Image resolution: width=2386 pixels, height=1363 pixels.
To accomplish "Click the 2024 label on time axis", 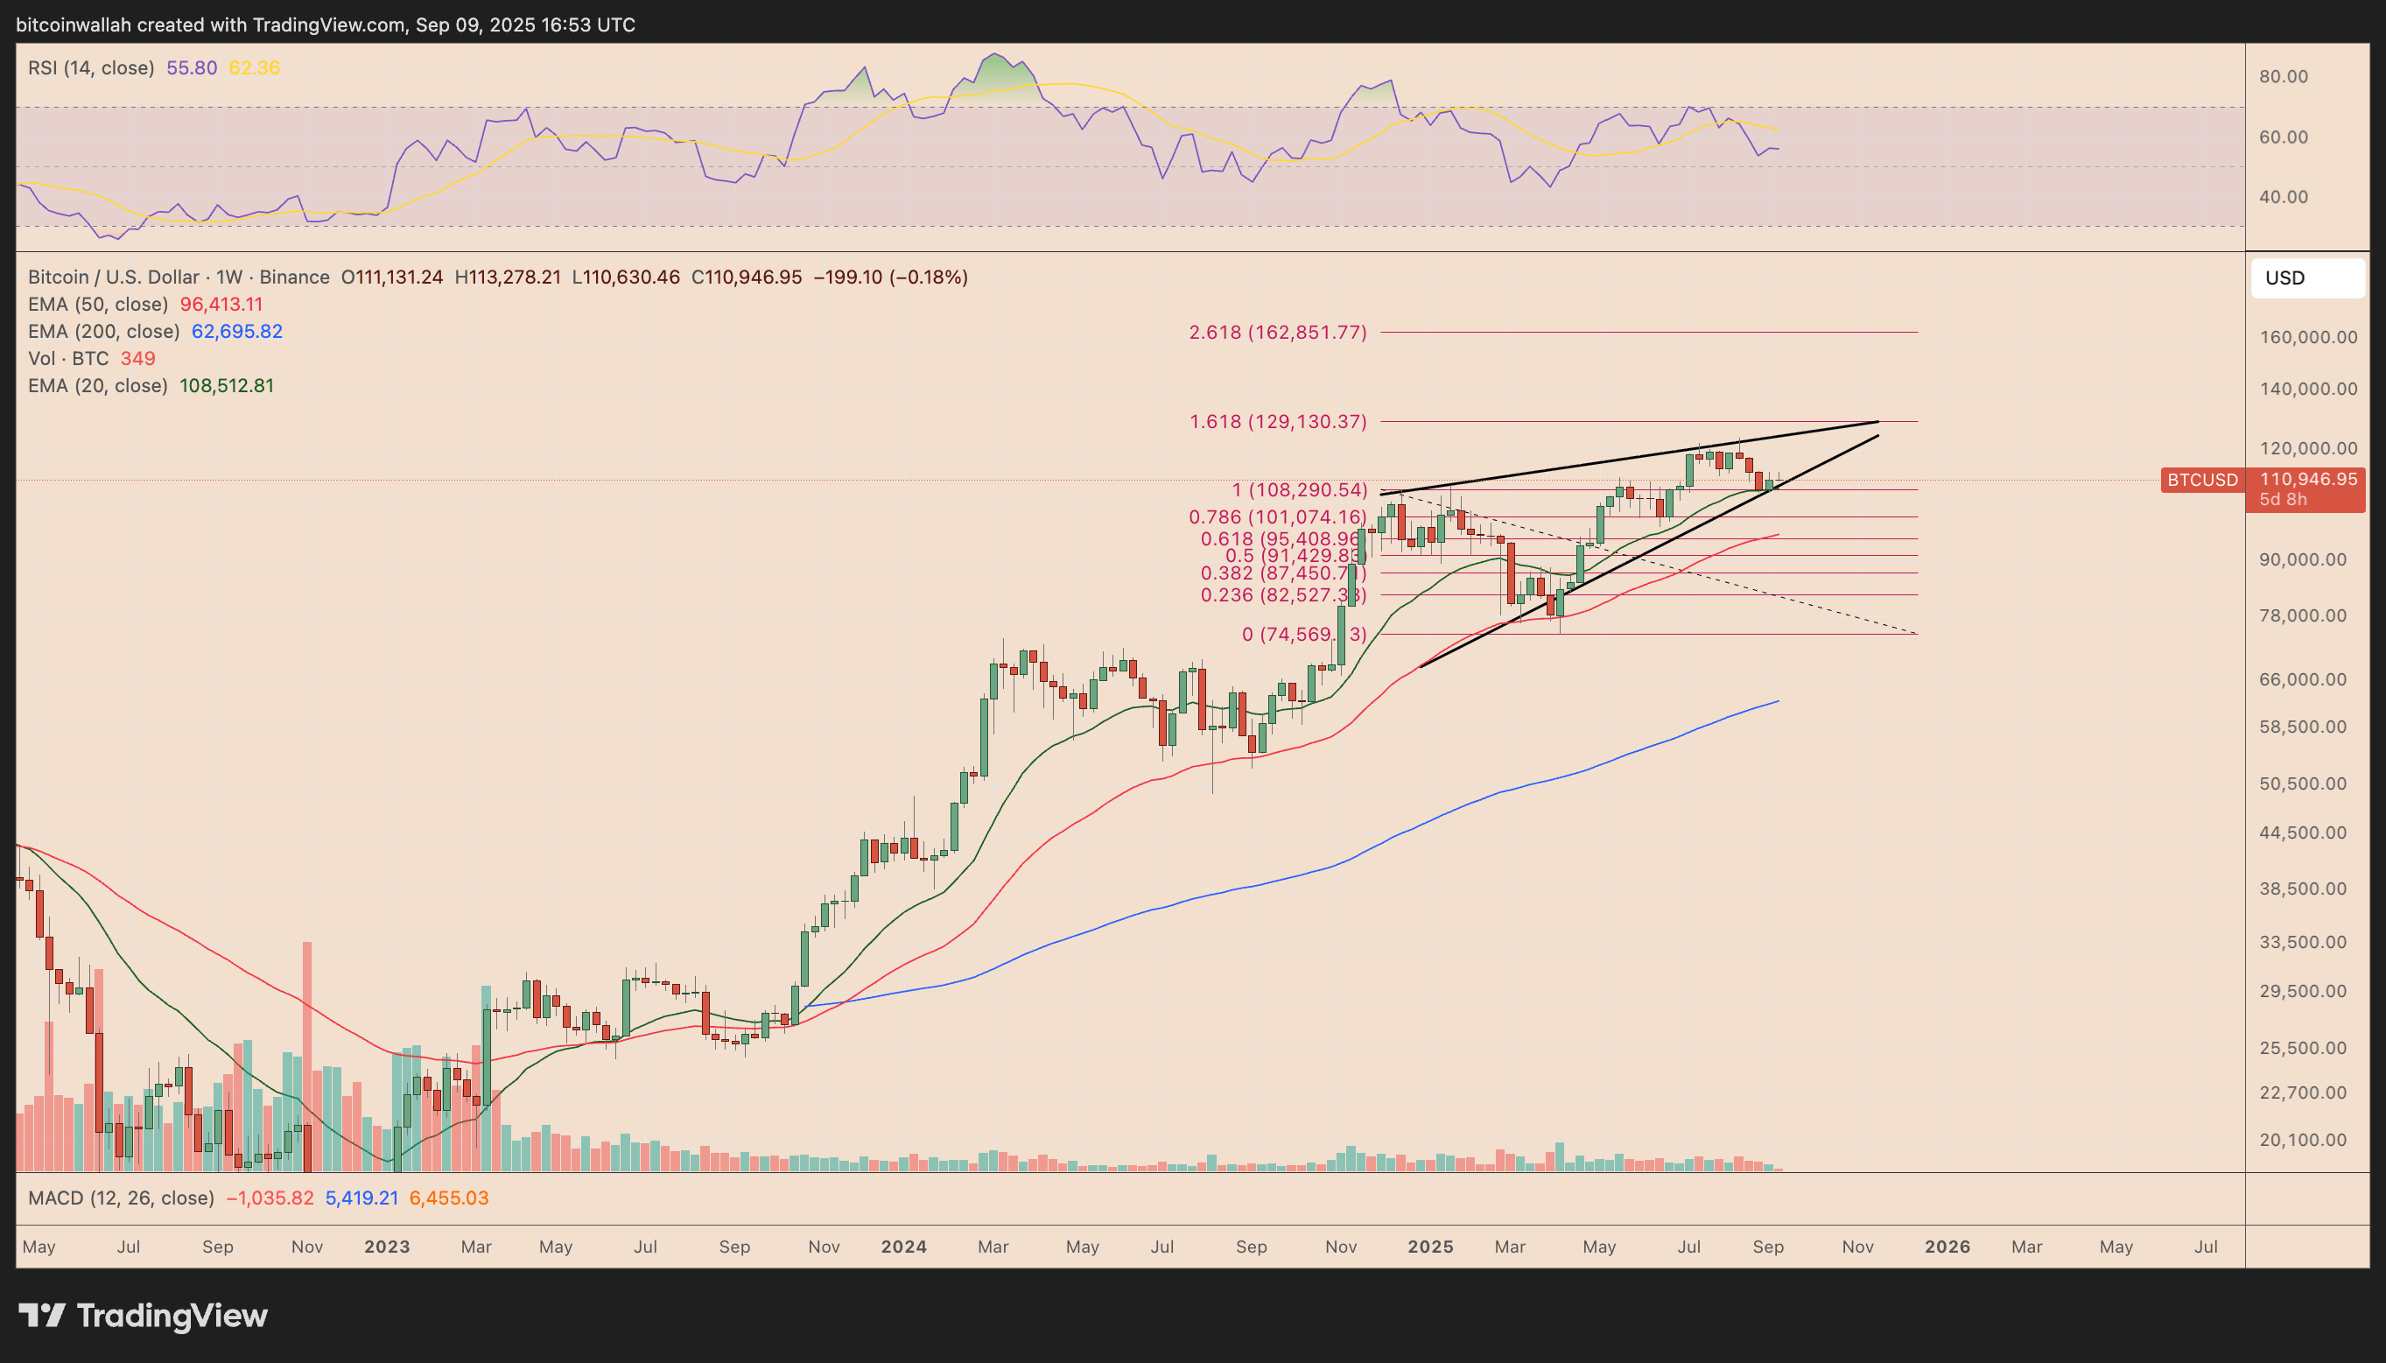I will pos(904,1247).
